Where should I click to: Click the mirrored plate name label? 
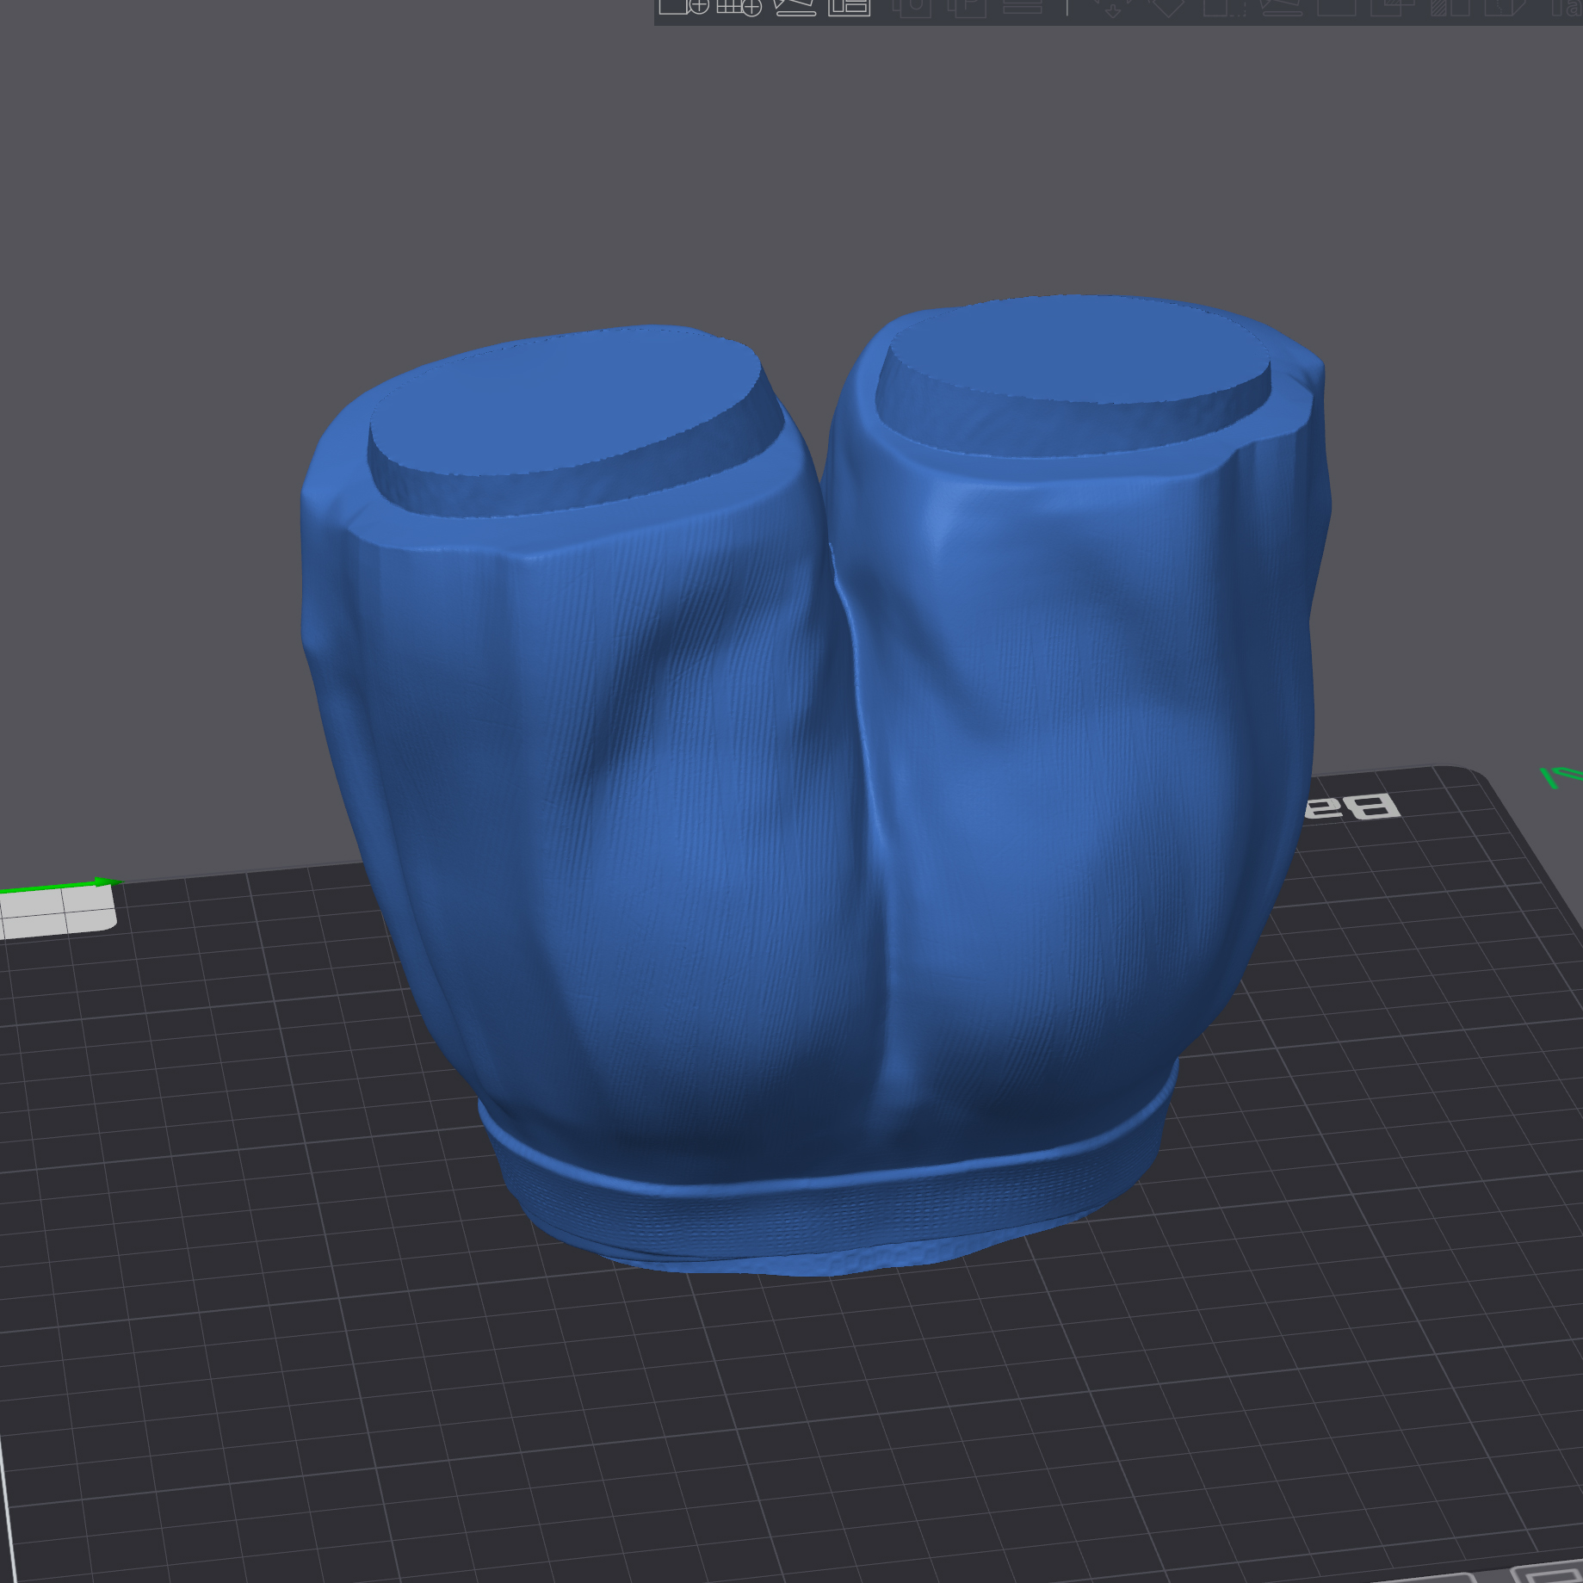coord(1353,807)
